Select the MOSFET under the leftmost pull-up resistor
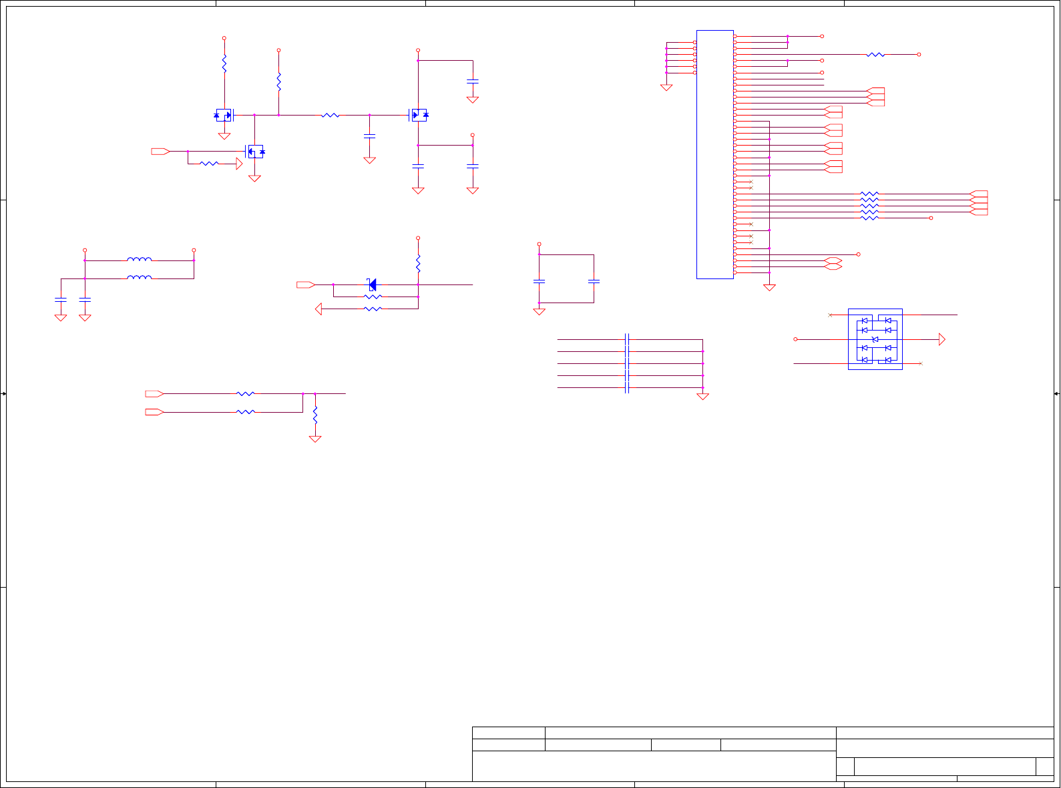 (x=224, y=115)
